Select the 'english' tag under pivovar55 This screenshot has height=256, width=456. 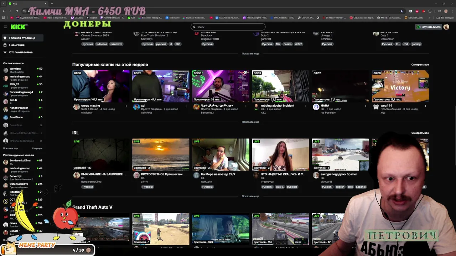click(340, 187)
